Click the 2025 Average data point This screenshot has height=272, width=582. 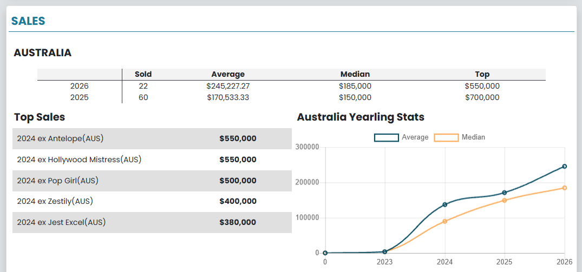coord(505,193)
